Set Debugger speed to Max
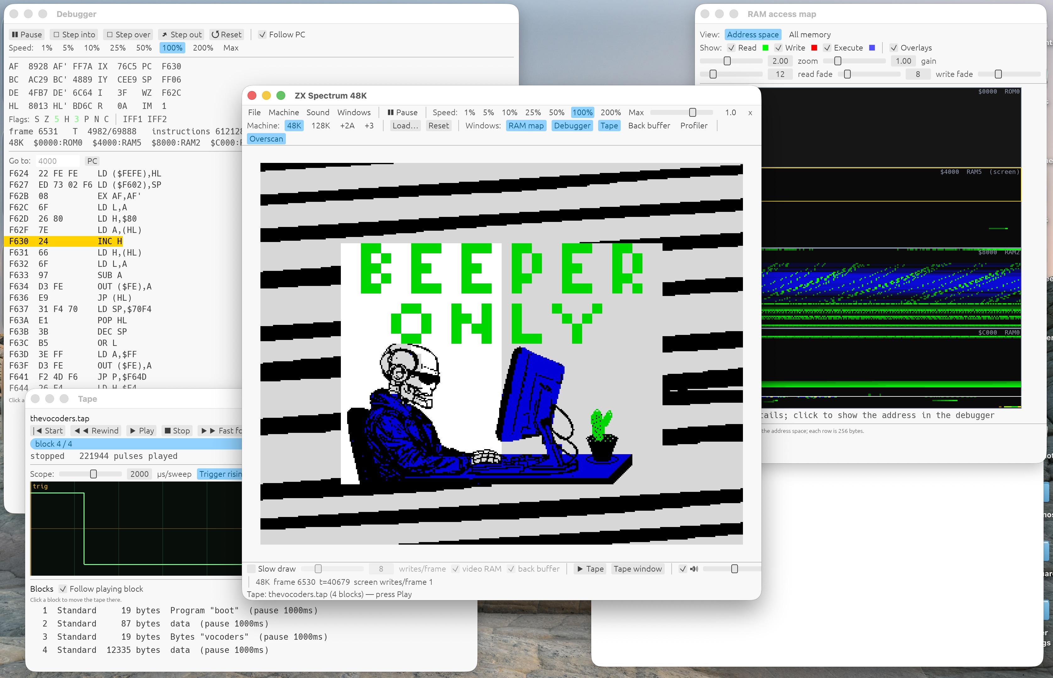The width and height of the screenshot is (1053, 678). coord(231,48)
